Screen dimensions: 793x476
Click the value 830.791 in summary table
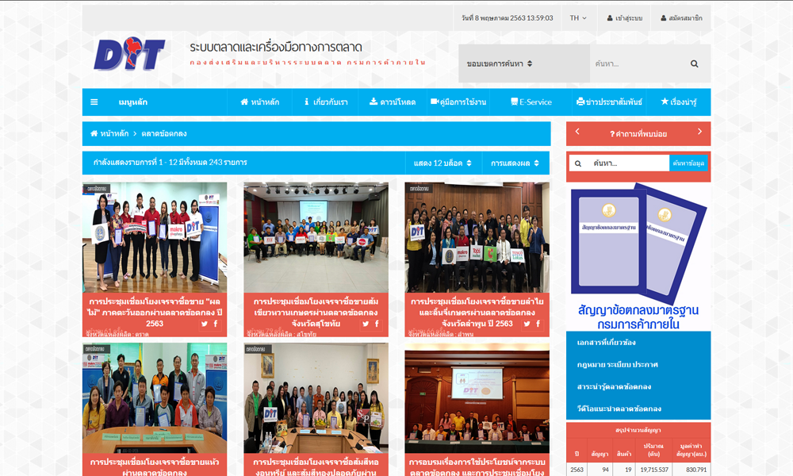point(696,470)
